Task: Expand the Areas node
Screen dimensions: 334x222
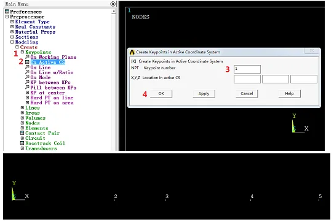Action: point(22,113)
